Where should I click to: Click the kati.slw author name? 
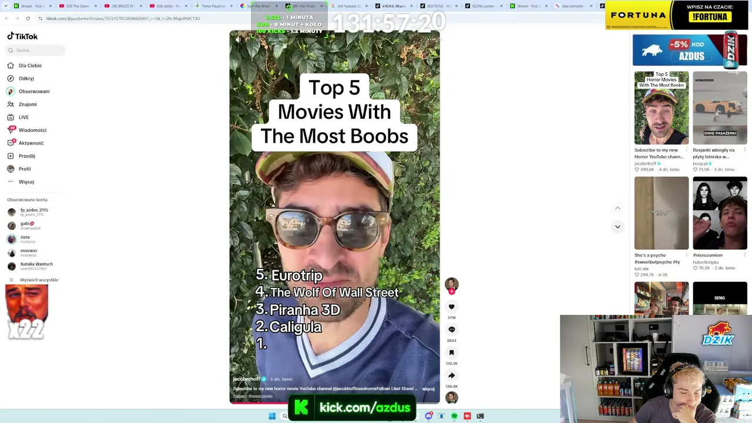641,268
